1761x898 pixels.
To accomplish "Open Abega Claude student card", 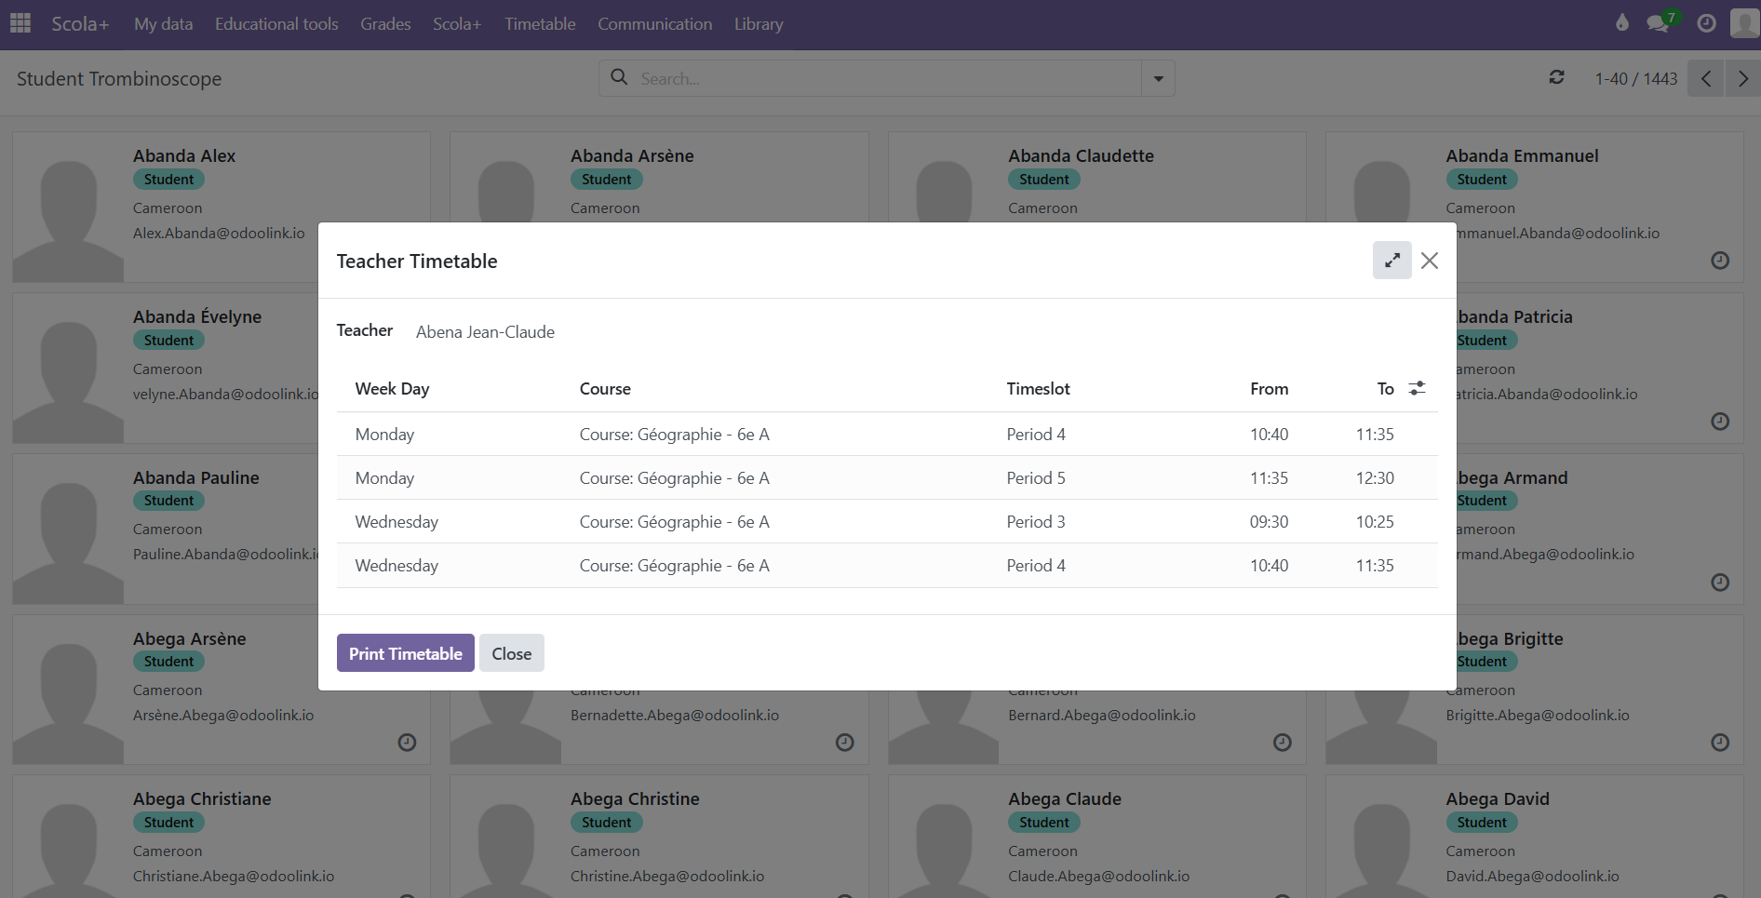I will 1096,836.
